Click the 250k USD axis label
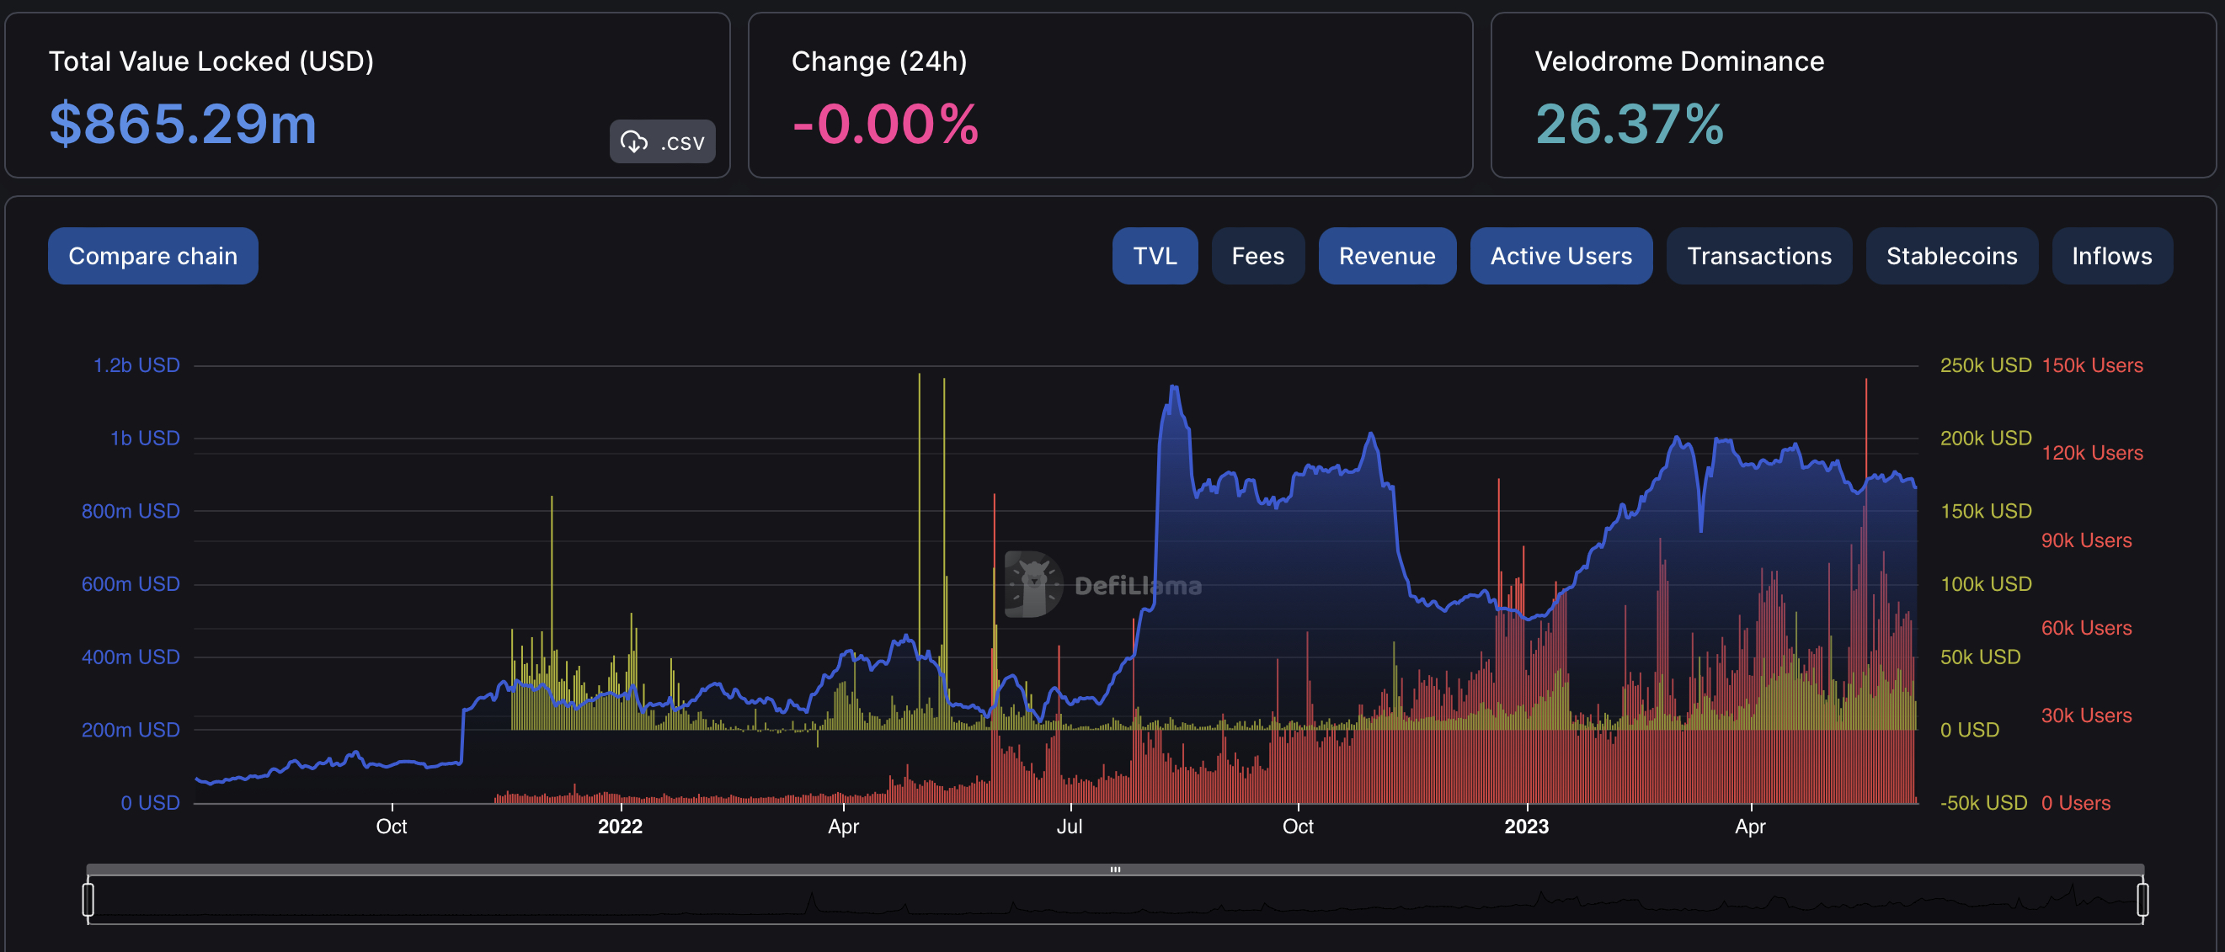Screen dimensions: 2225x952 point(1986,365)
